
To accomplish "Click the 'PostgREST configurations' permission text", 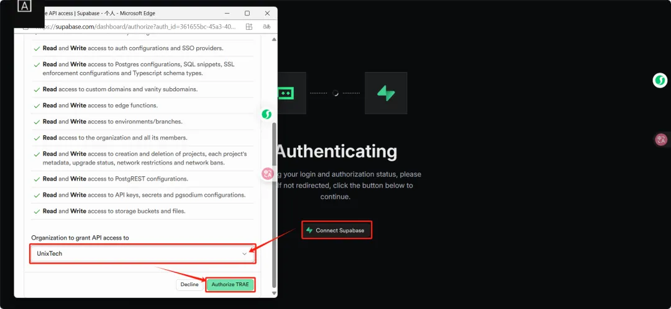I will pyautogui.click(x=152, y=179).
